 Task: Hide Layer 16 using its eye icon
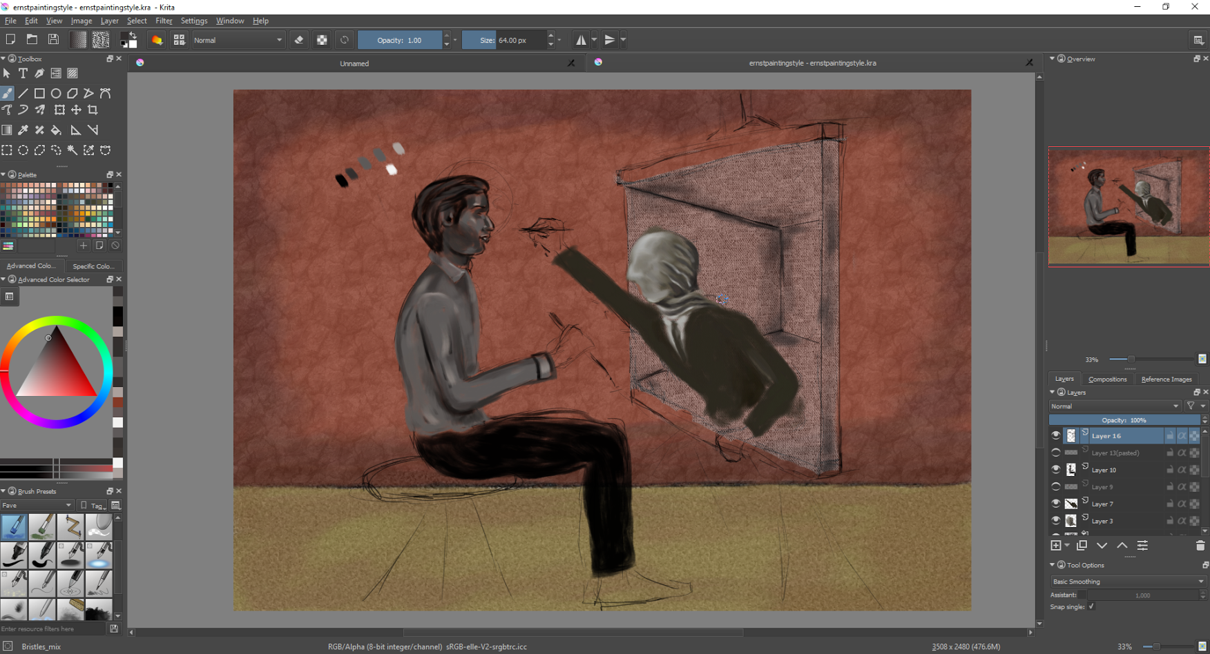click(x=1056, y=435)
